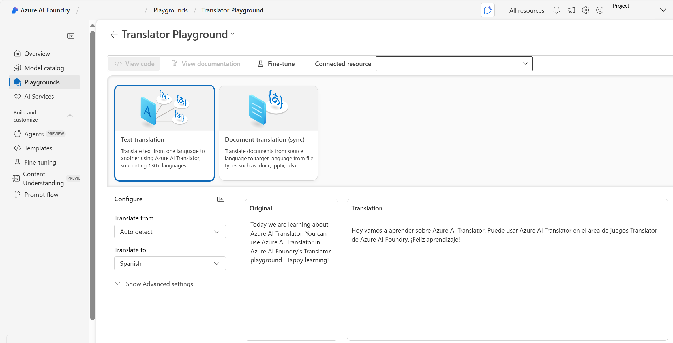This screenshot has width=673, height=343.
Task: Expand Show Advanced settings
Action: click(x=159, y=284)
